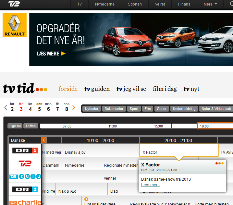The height and width of the screenshot is (205, 233).
Task: Click three-dot icon in X Factor popup
Action: (219, 163)
